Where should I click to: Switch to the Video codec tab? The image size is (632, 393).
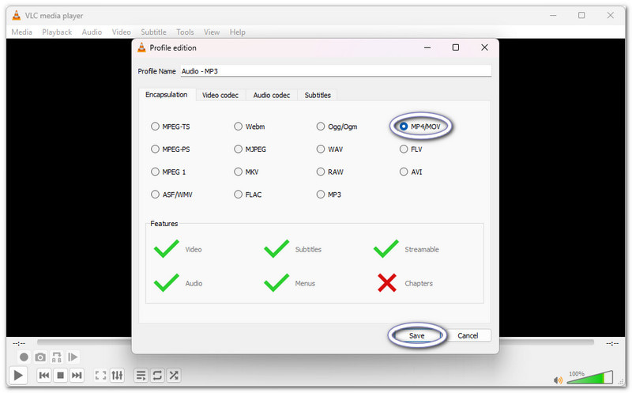click(220, 95)
